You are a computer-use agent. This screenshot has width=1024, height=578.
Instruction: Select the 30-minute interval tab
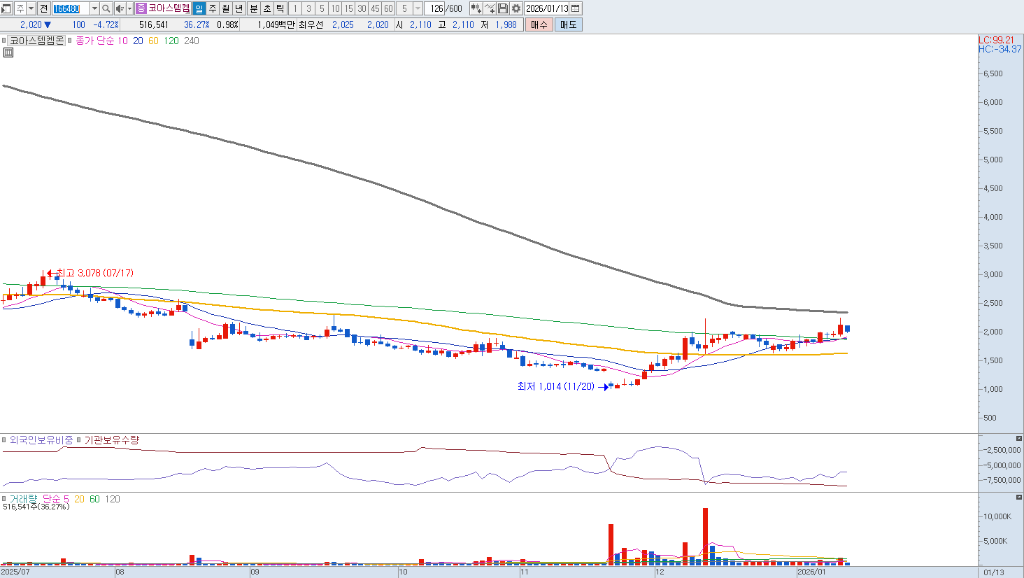click(362, 8)
